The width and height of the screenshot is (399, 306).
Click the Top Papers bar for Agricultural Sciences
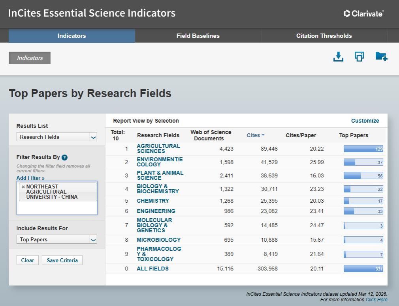point(363,149)
